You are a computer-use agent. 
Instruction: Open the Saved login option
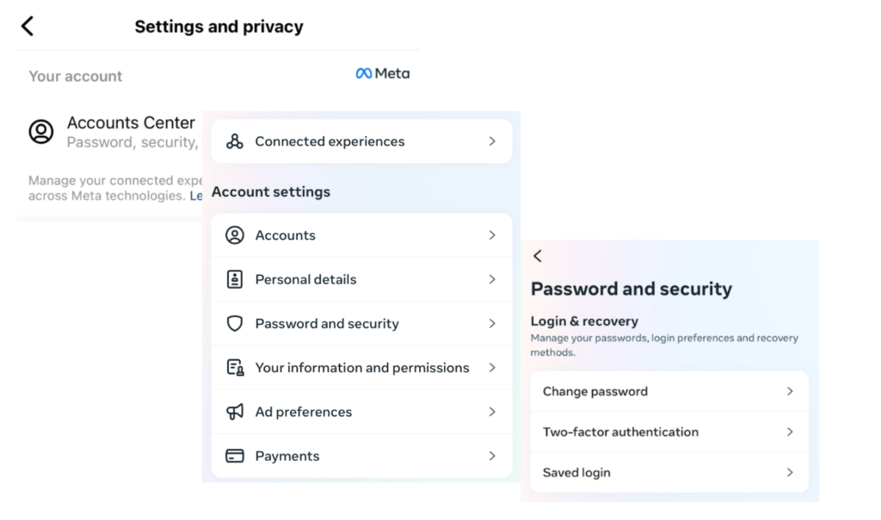coord(576,472)
